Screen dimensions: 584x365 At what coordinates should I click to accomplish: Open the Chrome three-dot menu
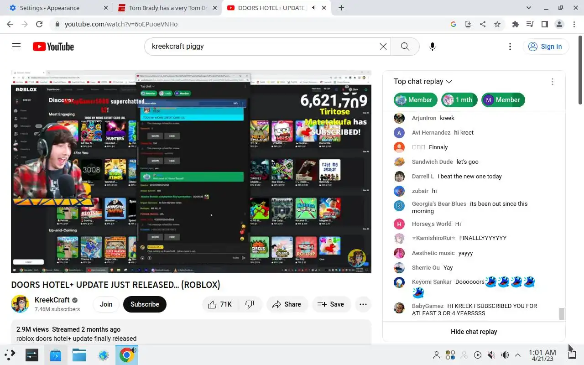point(574,24)
